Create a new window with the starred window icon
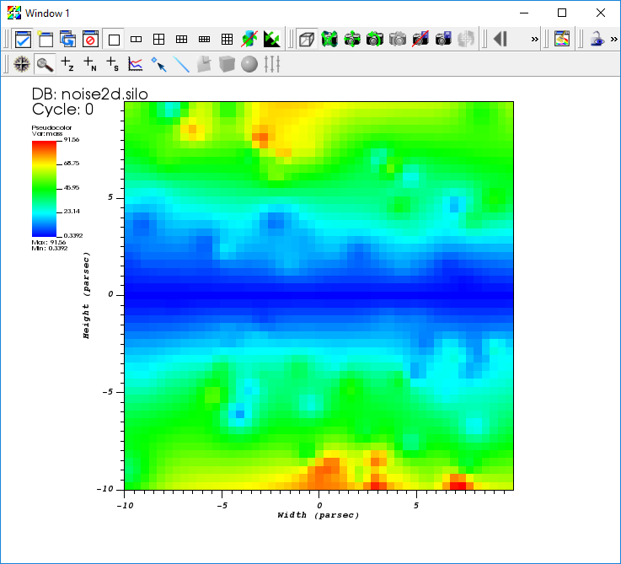 pos(46,40)
